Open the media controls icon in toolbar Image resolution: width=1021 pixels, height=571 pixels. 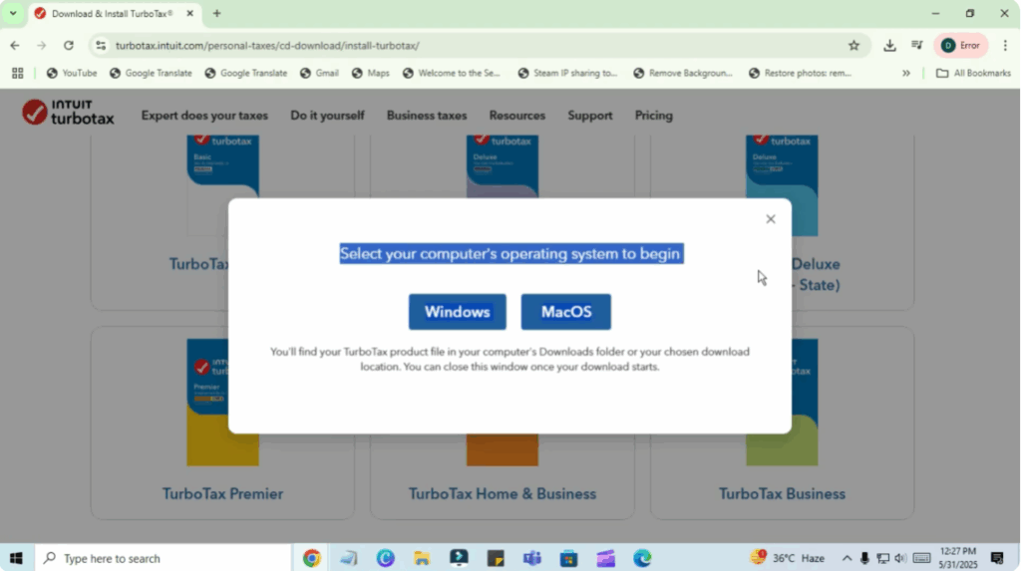(x=916, y=45)
